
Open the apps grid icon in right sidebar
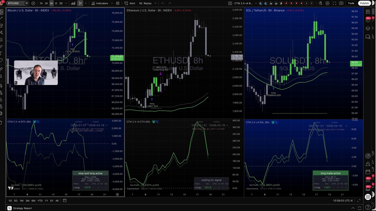click(x=368, y=197)
